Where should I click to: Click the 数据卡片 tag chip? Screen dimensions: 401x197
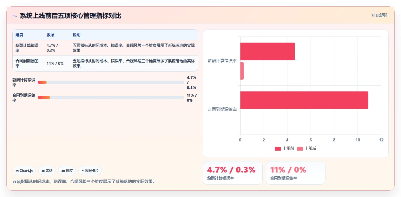click(x=90, y=171)
